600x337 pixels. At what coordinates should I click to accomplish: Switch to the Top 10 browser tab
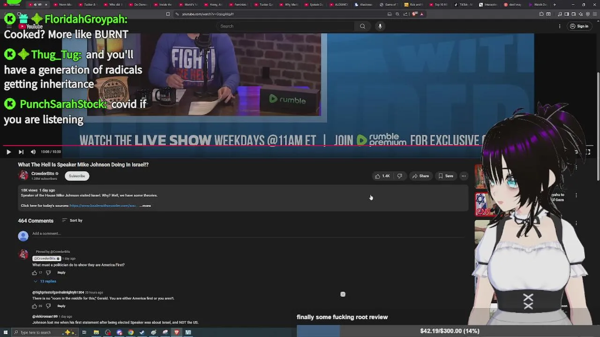(x=438, y=5)
